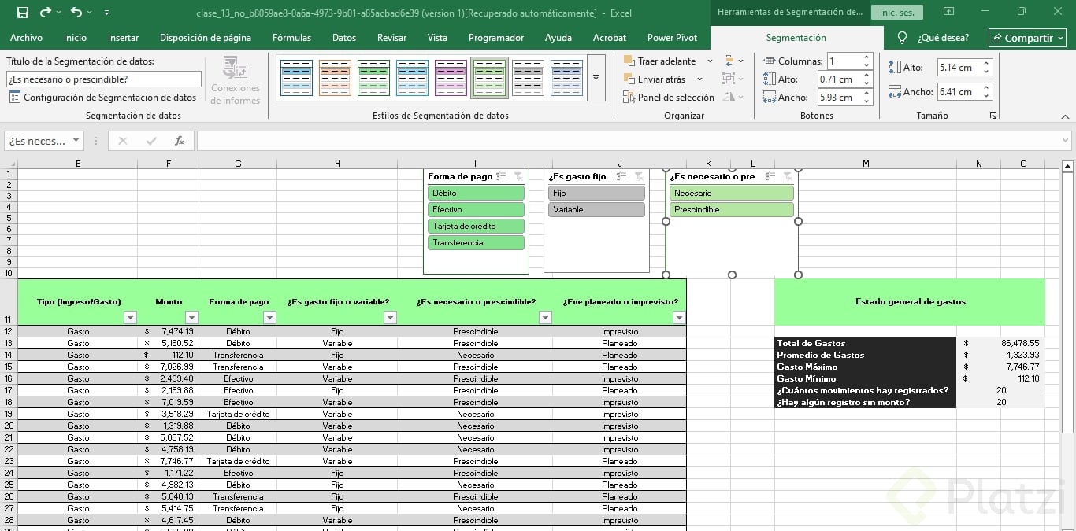Image resolution: width=1076 pixels, height=531 pixels.
Task: Select Prescindible slicer button
Action: tap(732, 209)
